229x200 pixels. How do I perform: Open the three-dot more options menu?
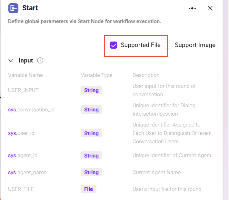[x=192, y=8]
